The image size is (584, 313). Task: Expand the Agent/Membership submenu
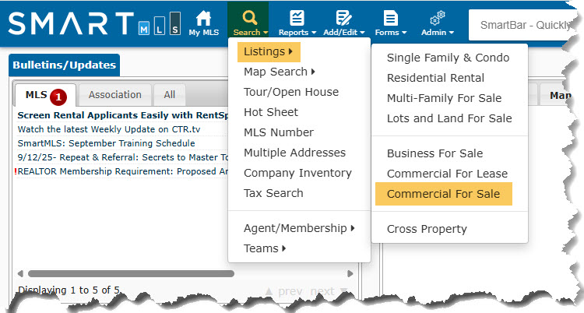(299, 228)
